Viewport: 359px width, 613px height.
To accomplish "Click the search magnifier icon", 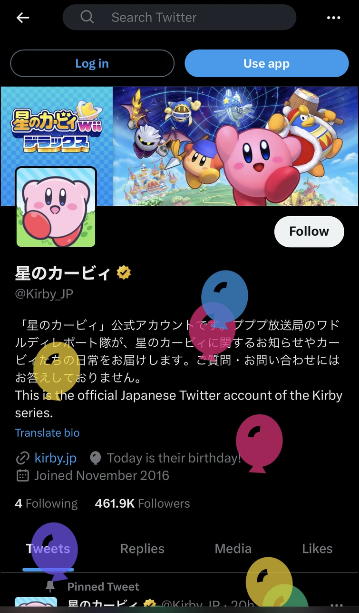I will tap(87, 18).
